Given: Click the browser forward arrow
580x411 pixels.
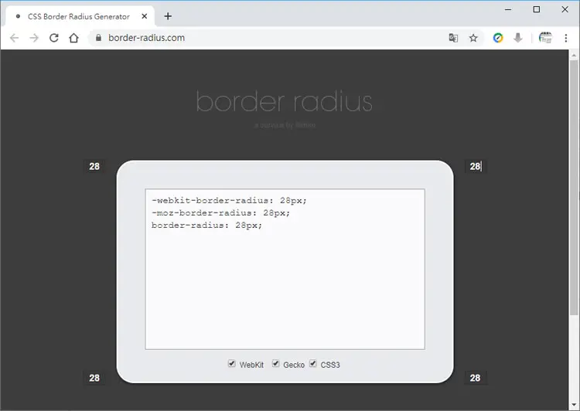Looking at the screenshot, I should [x=34, y=38].
